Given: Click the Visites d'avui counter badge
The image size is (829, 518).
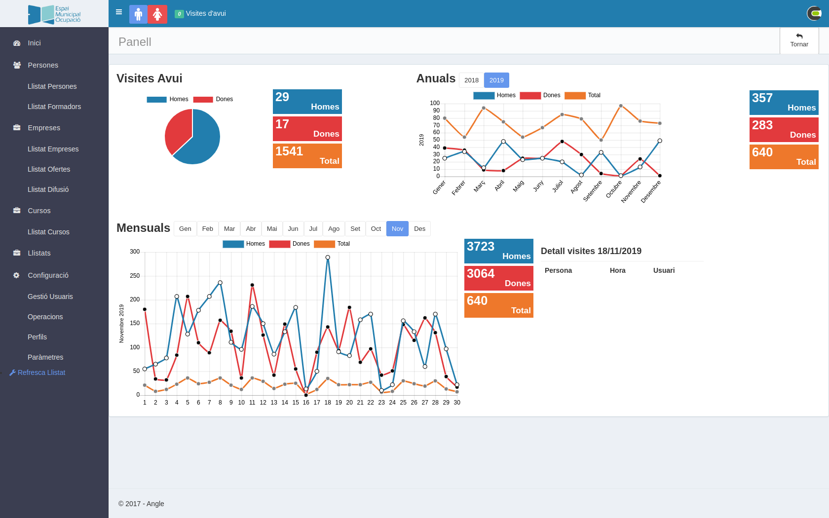Looking at the screenshot, I should 179,14.
